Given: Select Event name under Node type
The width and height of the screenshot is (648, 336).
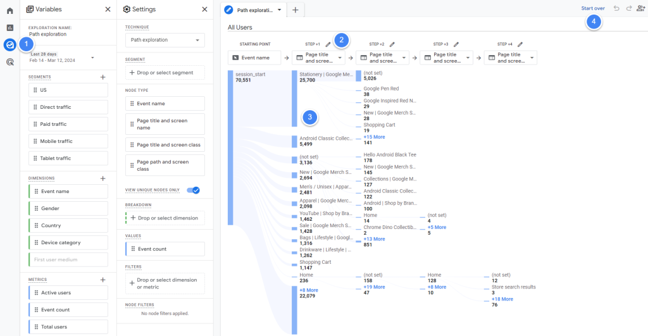Looking at the screenshot, I should point(165,104).
